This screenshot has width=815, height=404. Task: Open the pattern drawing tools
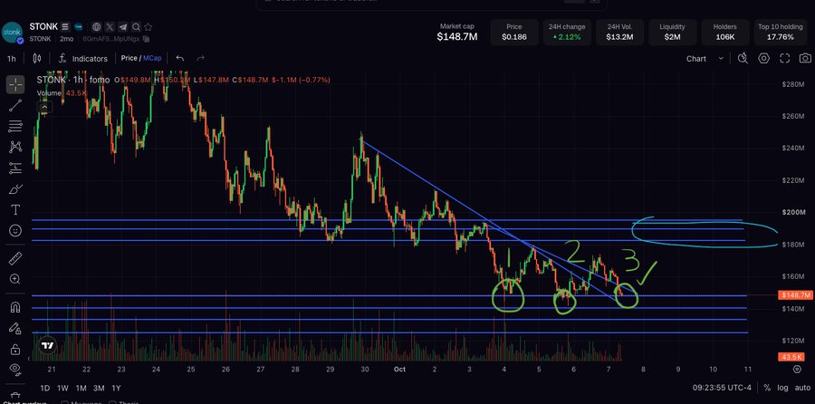click(15, 147)
